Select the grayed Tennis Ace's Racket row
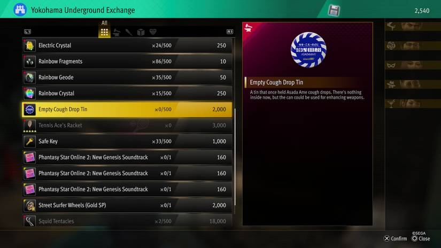This screenshot has width=441, height=248. pos(127,126)
